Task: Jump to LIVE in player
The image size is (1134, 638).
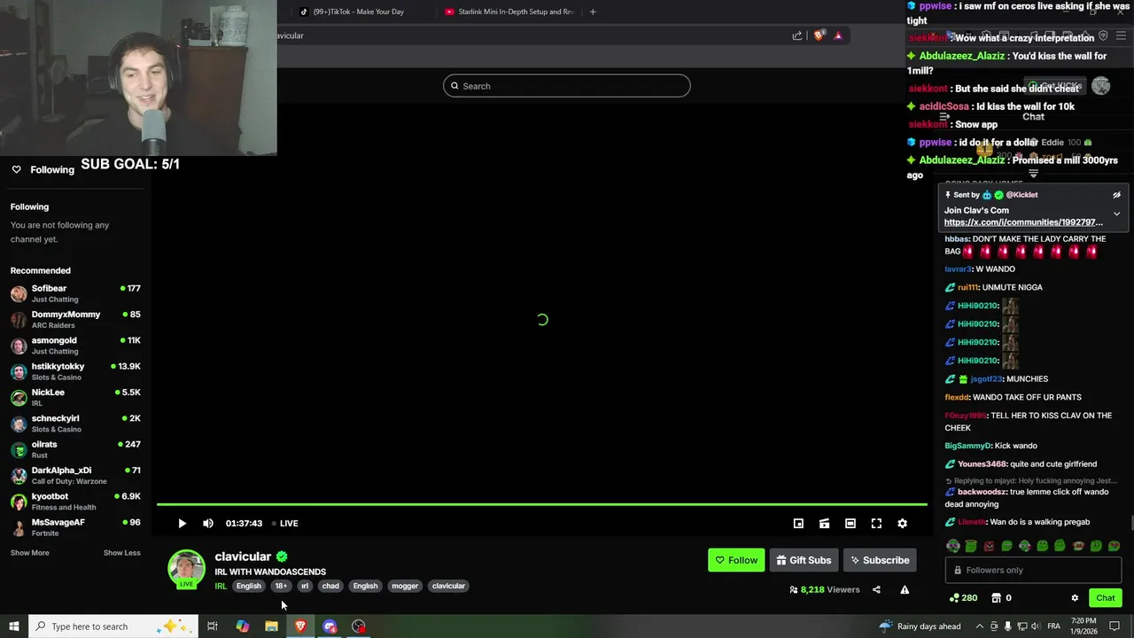Action: (285, 524)
